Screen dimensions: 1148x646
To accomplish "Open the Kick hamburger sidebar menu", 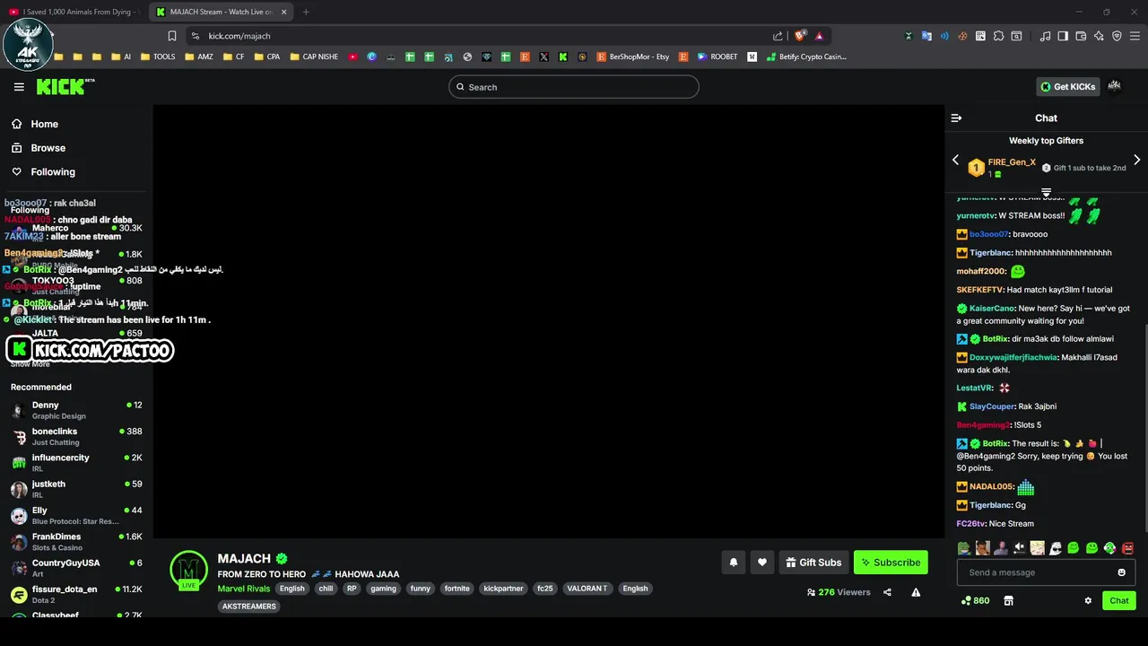I will pyautogui.click(x=19, y=87).
